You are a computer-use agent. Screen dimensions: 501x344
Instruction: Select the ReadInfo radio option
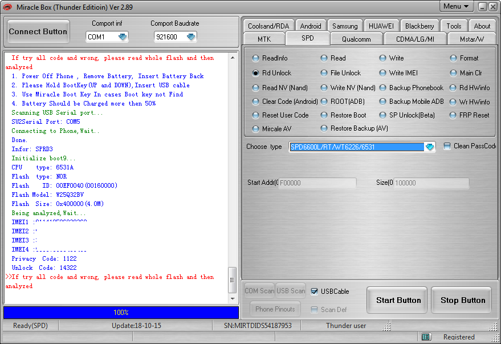click(x=270, y=58)
